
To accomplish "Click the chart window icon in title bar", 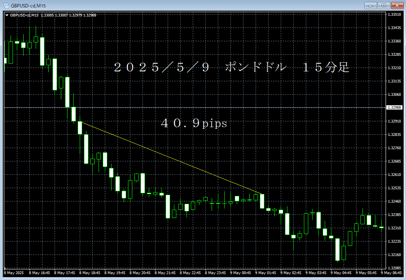I will tap(6, 5).
